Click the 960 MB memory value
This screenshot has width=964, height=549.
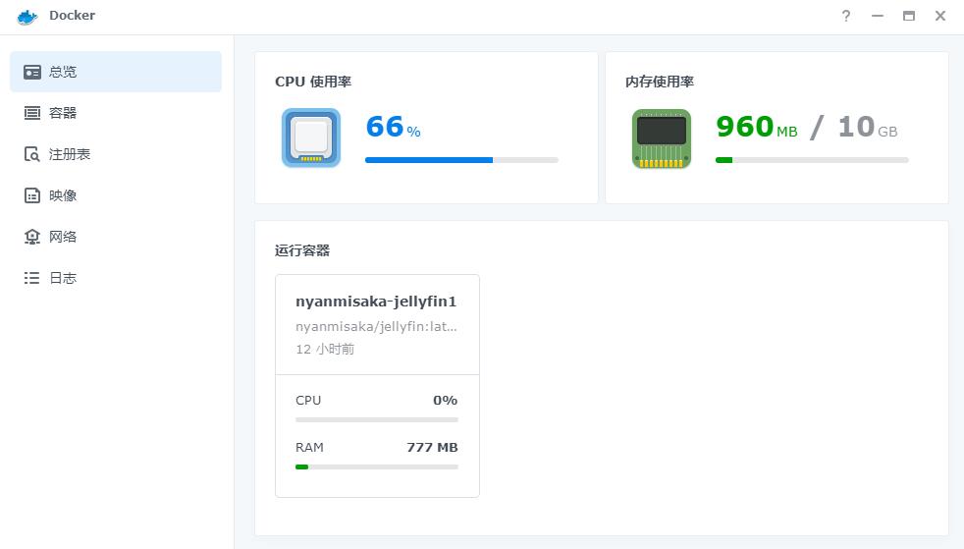click(757, 127)
